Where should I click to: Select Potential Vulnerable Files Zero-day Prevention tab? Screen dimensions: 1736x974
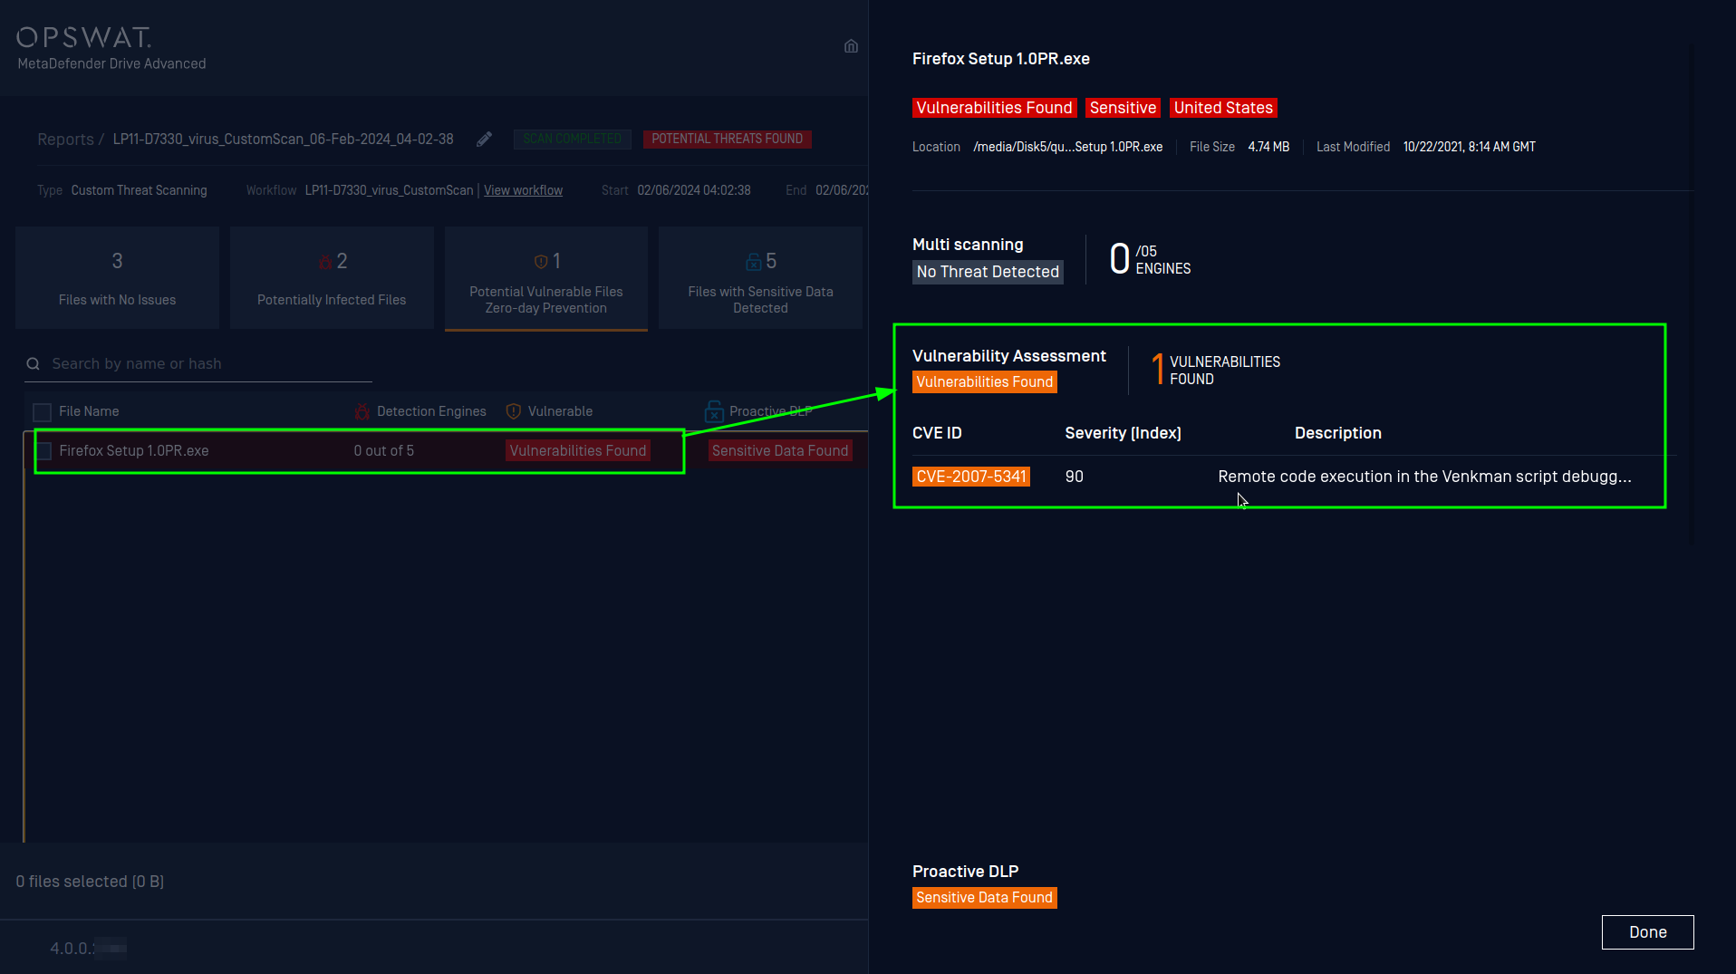click(546, 277)
